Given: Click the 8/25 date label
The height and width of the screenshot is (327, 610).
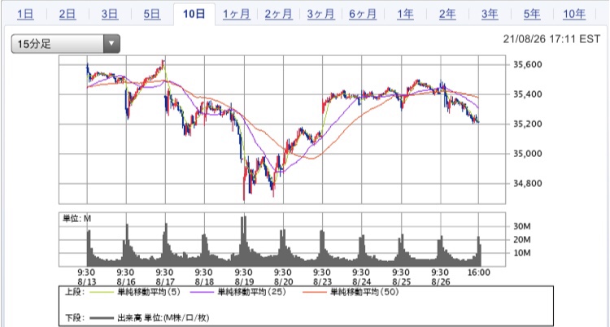Looking at the screenshot, I should click(401, 281).
